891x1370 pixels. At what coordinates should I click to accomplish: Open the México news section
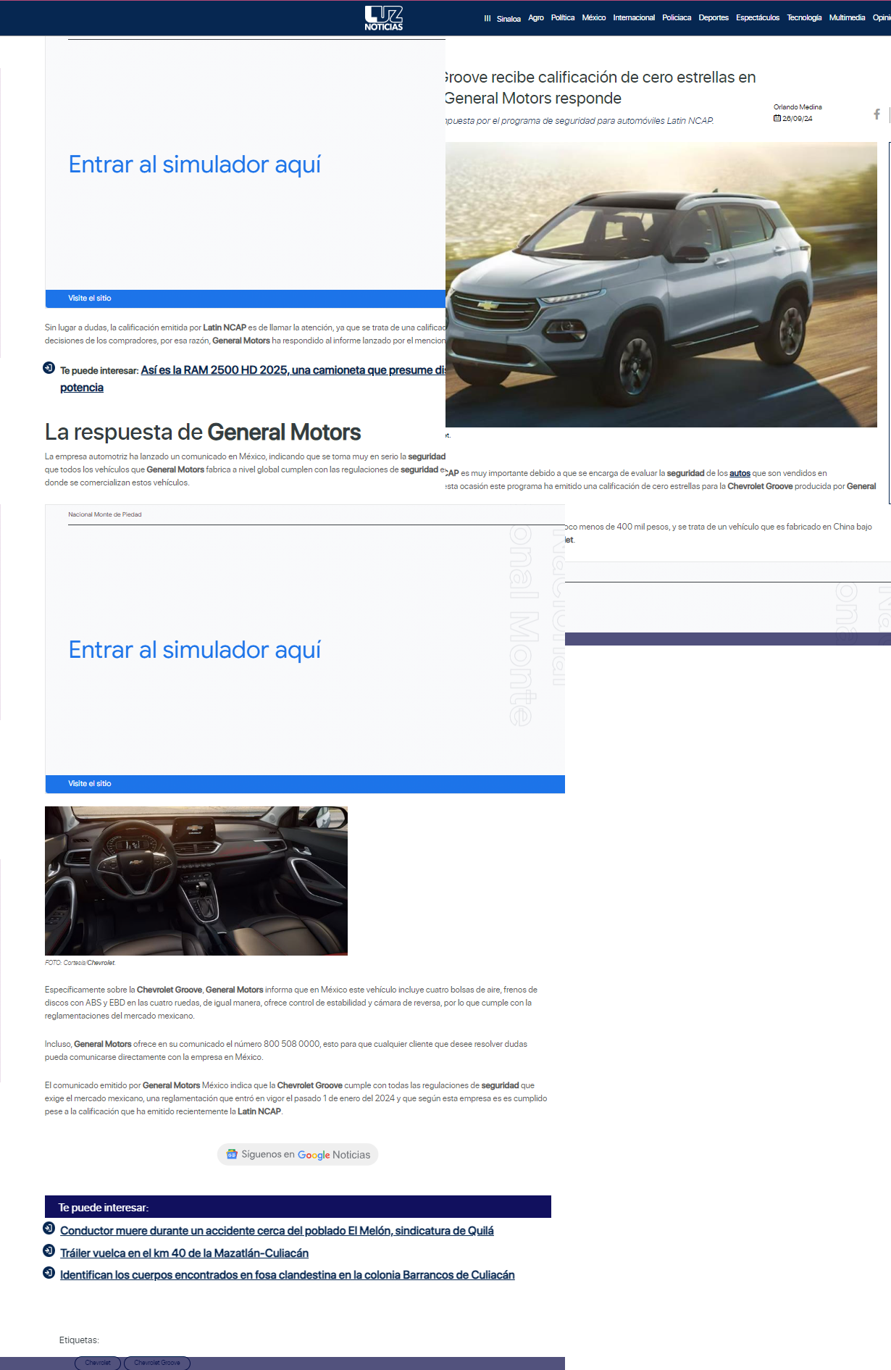(594, 18)
